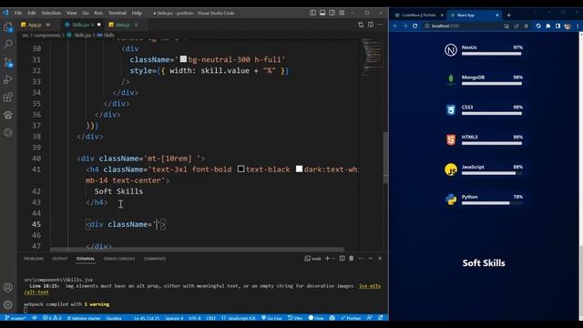
Task: Open Customize Layout button in title bar
Action: [x=342, y=13]
